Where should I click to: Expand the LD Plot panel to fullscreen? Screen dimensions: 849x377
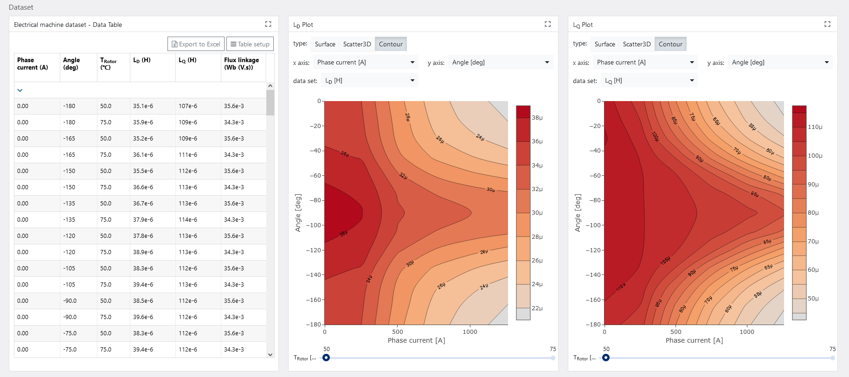(x=547, y=24)
